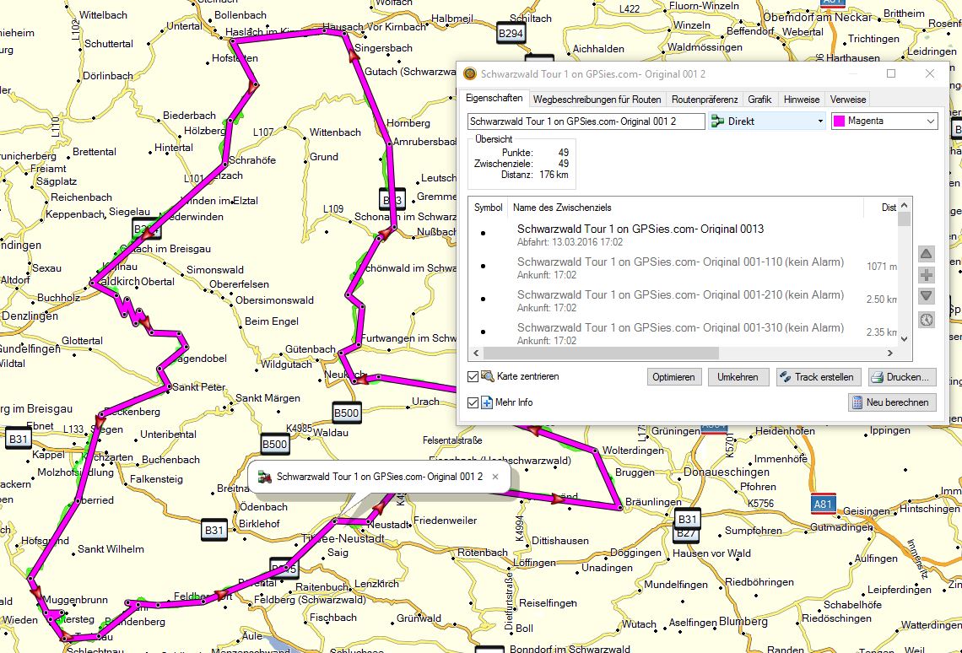Viewport: 962px width, 653px height.
Task: Click Neu berechnen to recalculate route
Action: pyautogui.click(x=892, y=402)
